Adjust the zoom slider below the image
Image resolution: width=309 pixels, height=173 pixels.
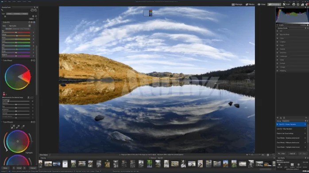(x=255, y=155)
